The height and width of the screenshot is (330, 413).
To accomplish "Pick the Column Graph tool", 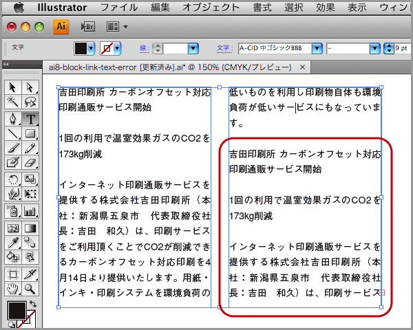I will pos(30,211).
